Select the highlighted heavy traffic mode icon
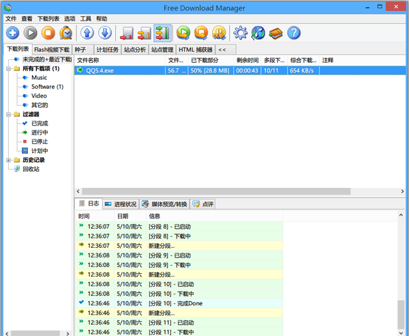The height and width of the screenshot is (336, 409). 162,32
